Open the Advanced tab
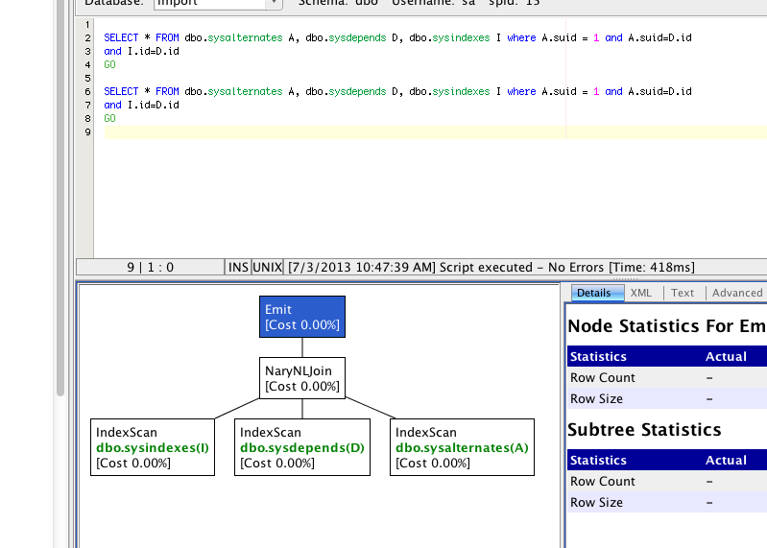This screenshot has width=767, height=548. tap(736, 293)
